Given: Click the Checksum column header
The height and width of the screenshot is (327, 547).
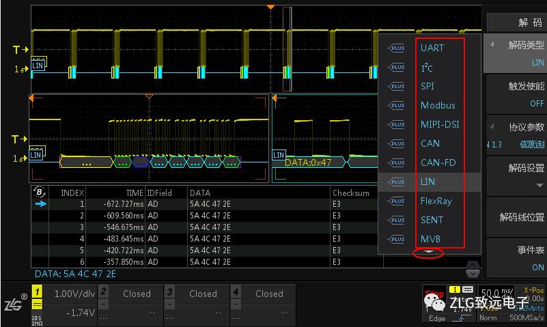Looking at the screenshot, I should point(350,193).
